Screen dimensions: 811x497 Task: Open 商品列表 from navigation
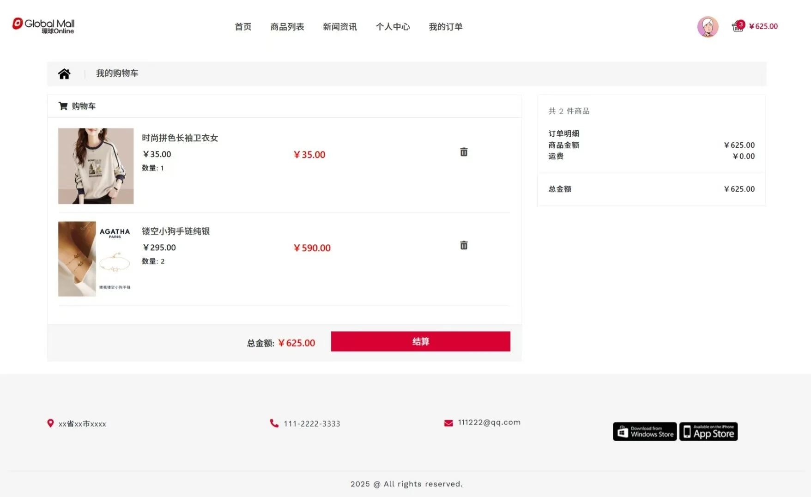pos(287,27)
